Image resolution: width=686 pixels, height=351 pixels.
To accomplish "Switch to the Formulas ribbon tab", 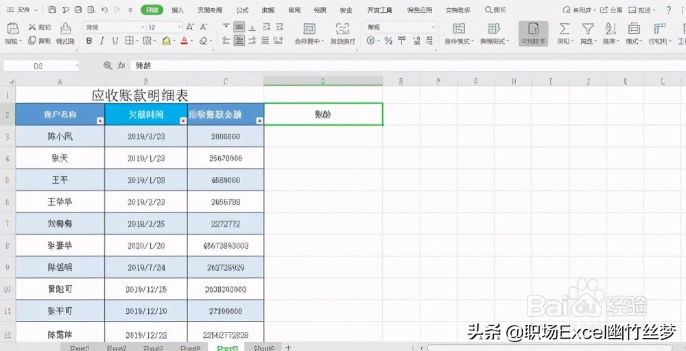I will (242, 10).
